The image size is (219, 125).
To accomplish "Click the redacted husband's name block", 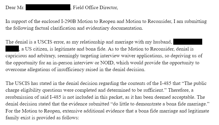I will click(188, 42).
